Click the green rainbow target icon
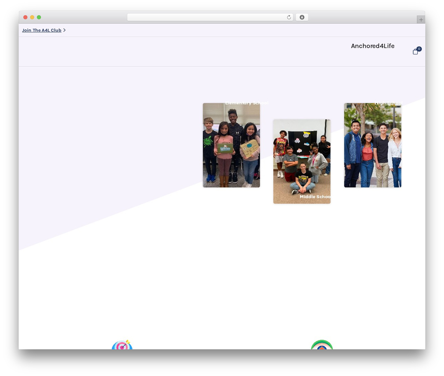444x376 pixels. coord(322,344)
